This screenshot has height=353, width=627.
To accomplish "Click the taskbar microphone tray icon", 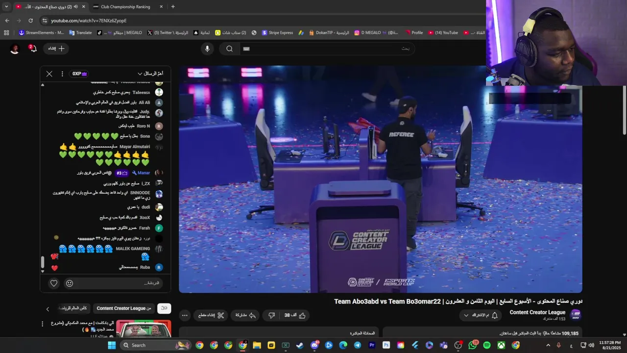I will [x=558, y=345].
